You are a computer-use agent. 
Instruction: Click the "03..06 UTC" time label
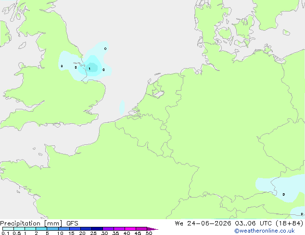253,223
